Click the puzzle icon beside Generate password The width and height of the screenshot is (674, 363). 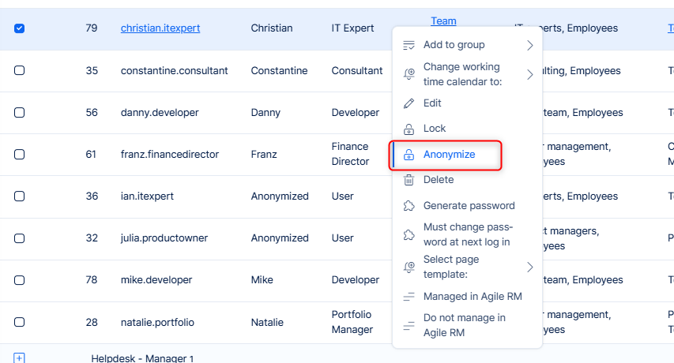(x=409, y=206)
